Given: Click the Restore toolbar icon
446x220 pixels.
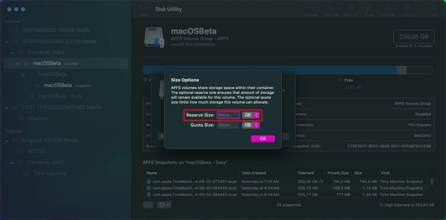Looking at the screenshot, I should tap(387, 8).
